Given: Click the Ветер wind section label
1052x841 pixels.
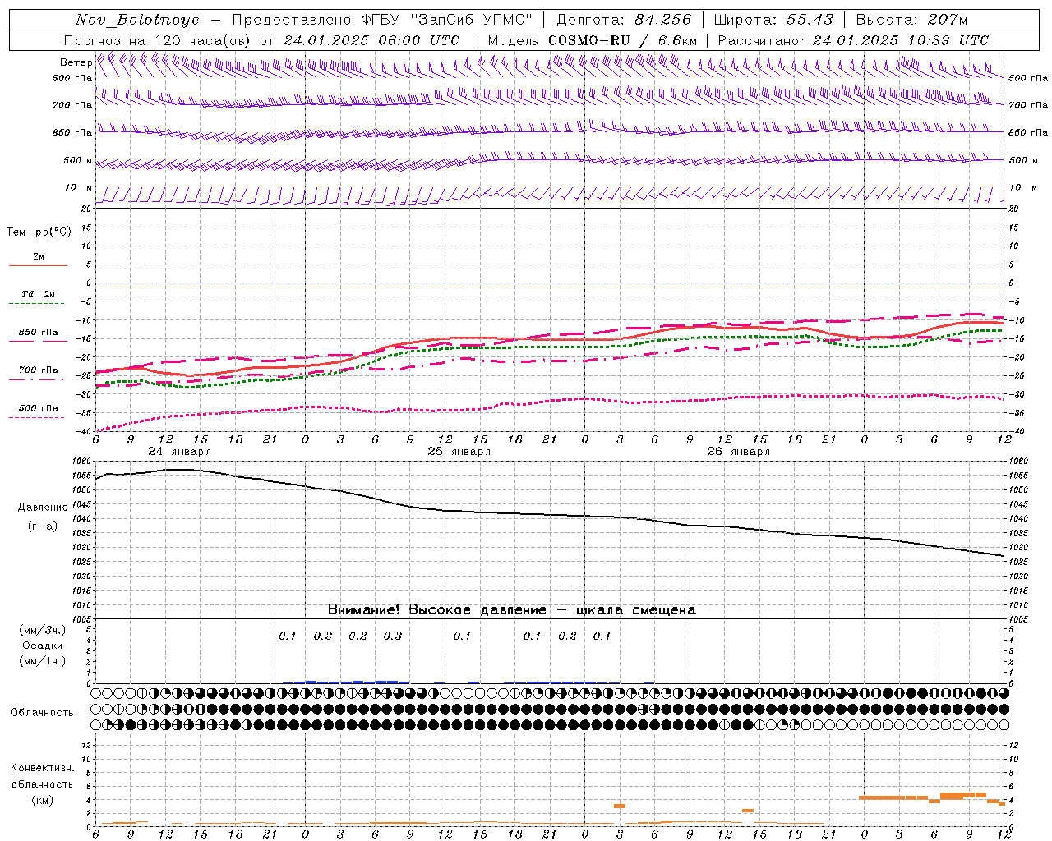Looking at the screenshot, I should (76, 62).
